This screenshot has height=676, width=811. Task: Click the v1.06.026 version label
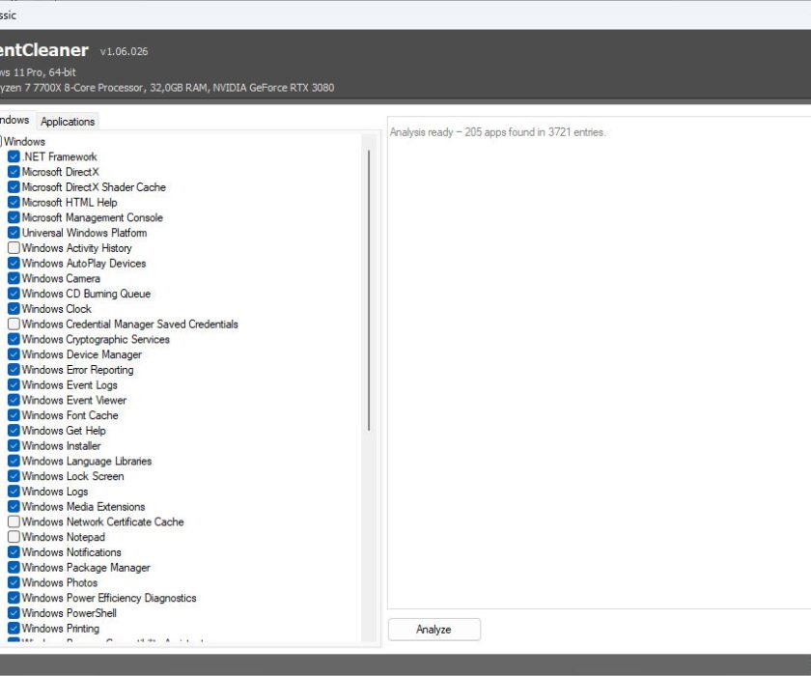tap(125, 52)
